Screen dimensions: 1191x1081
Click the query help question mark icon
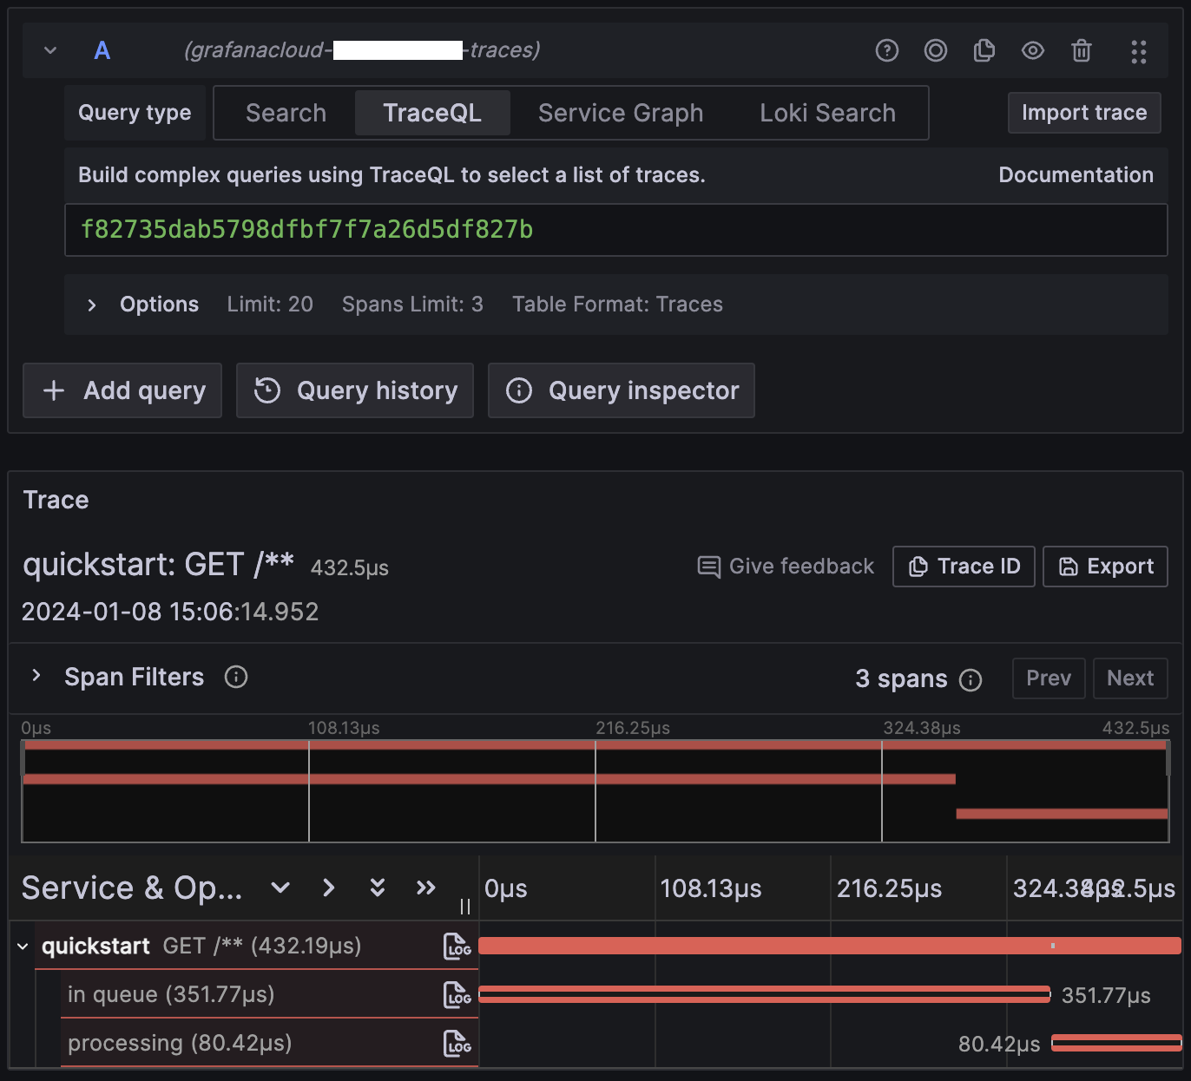tap(886, 50)
